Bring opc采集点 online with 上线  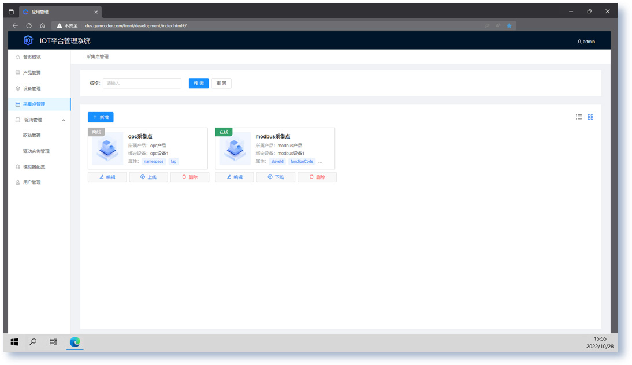[148, 177]
